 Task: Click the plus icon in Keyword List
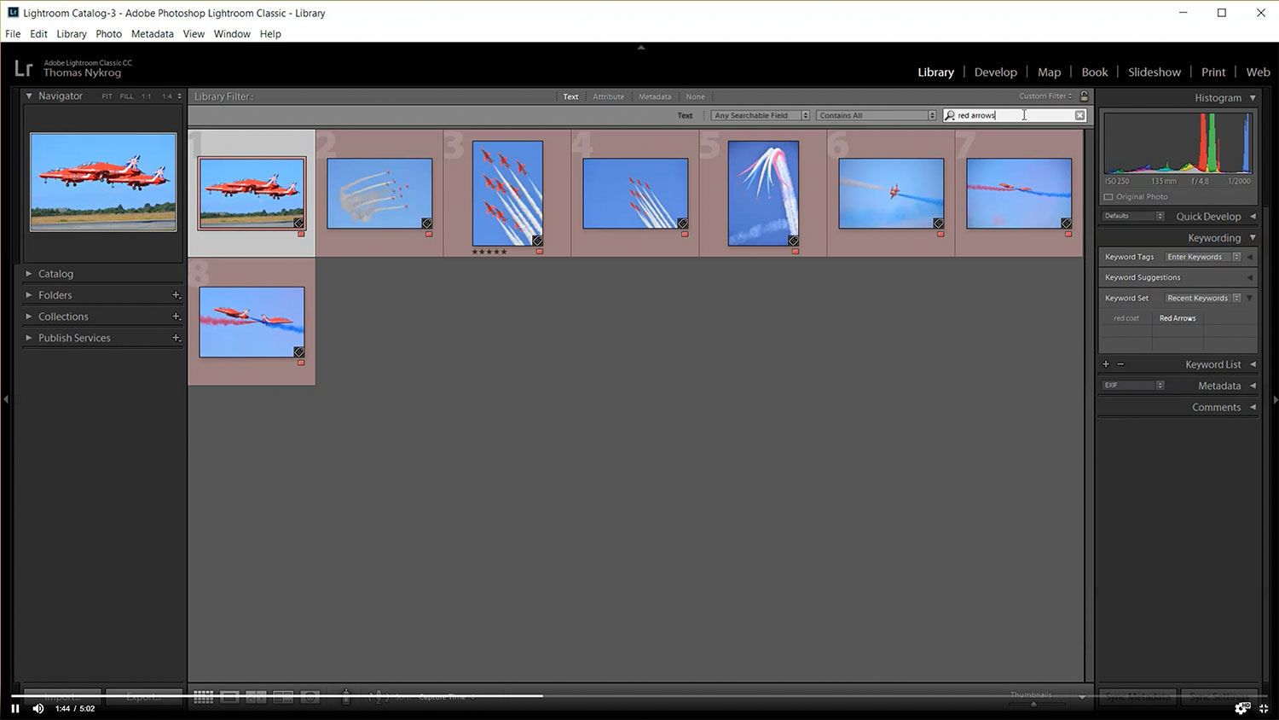1106,364
